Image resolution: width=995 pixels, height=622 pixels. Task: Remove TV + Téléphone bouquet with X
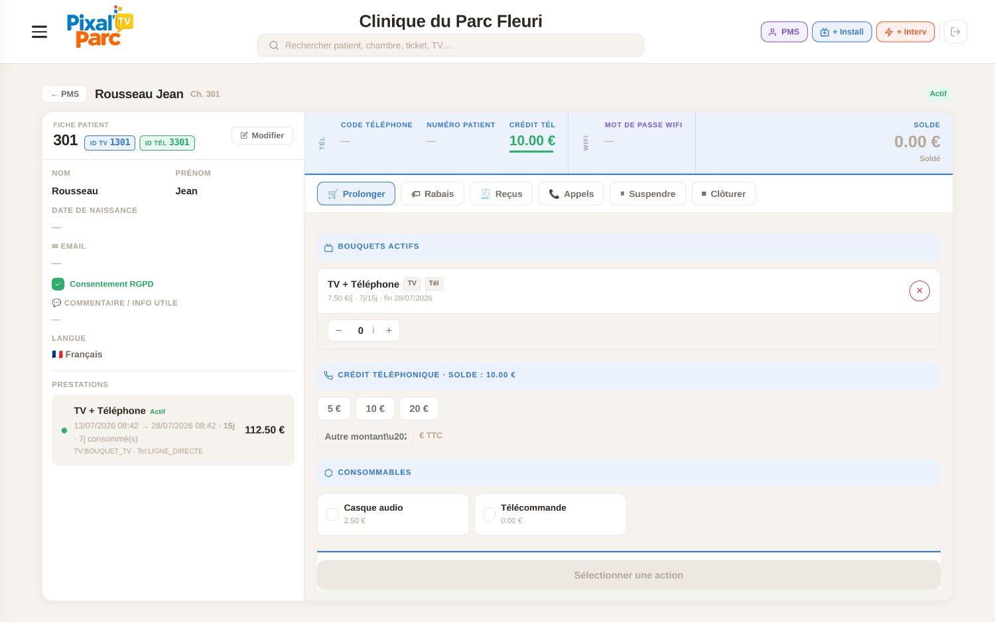919,290
